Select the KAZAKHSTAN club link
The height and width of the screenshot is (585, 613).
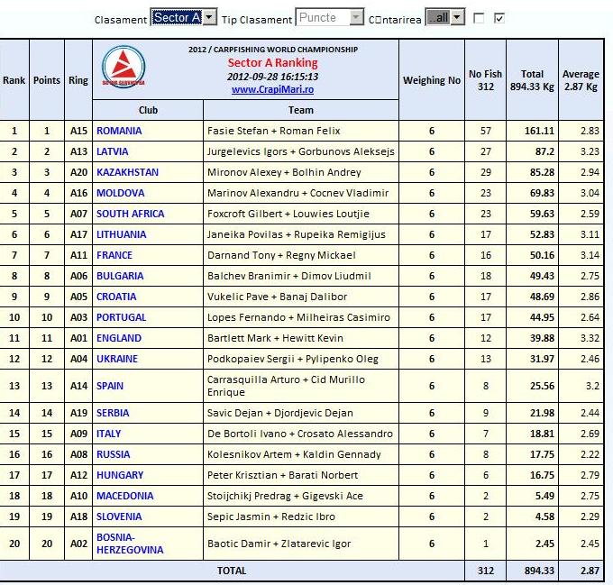[x=127, y=172]
